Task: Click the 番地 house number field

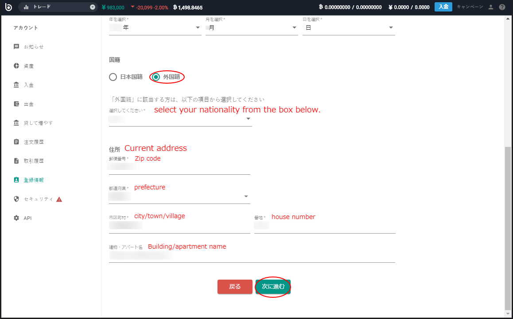Action: [x=325, y=226]
